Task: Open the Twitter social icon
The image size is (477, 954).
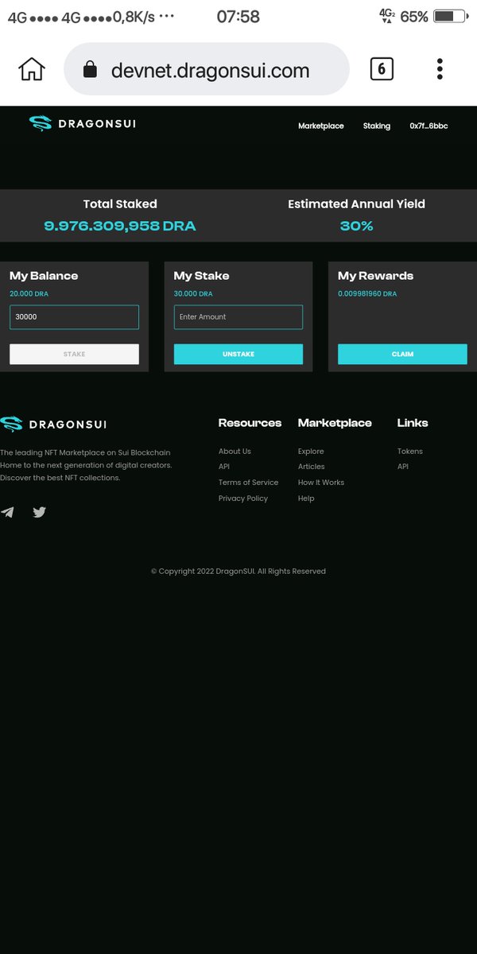Action: [39, 512]
